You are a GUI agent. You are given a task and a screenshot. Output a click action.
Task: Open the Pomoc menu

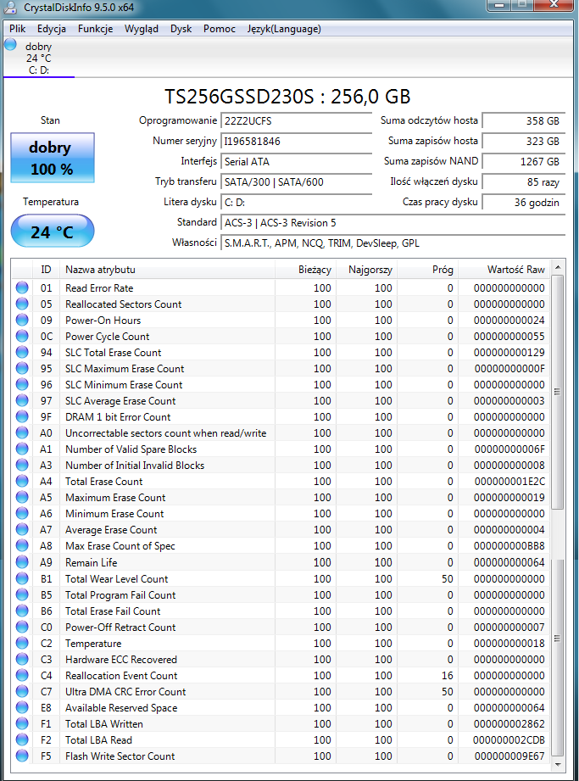[x=219, y=29]
